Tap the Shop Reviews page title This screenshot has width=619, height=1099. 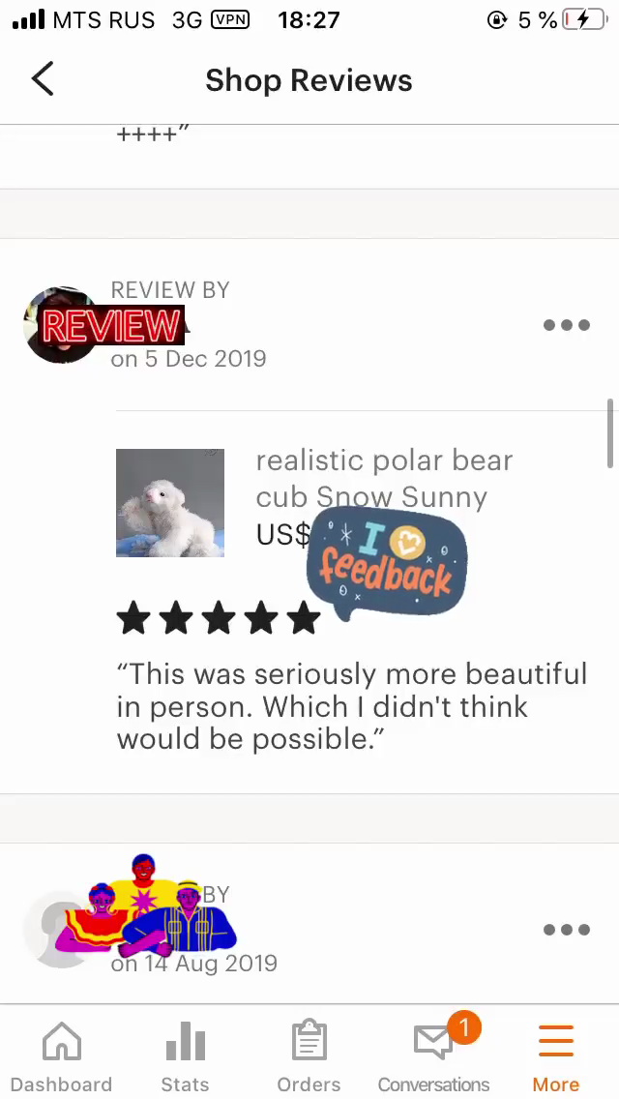(x=309, y=80)
